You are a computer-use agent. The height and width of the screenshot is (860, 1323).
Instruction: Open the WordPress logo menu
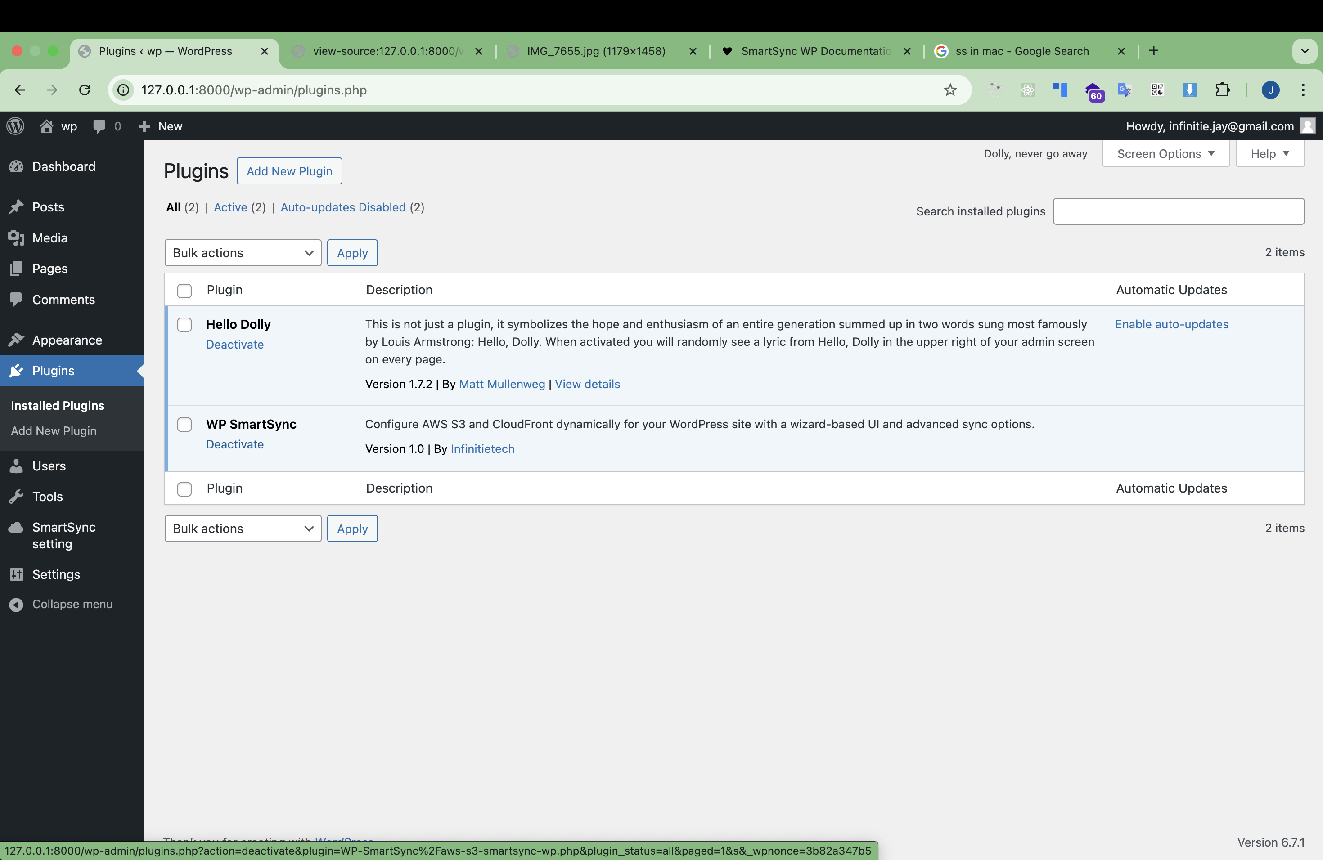(15, 125)
